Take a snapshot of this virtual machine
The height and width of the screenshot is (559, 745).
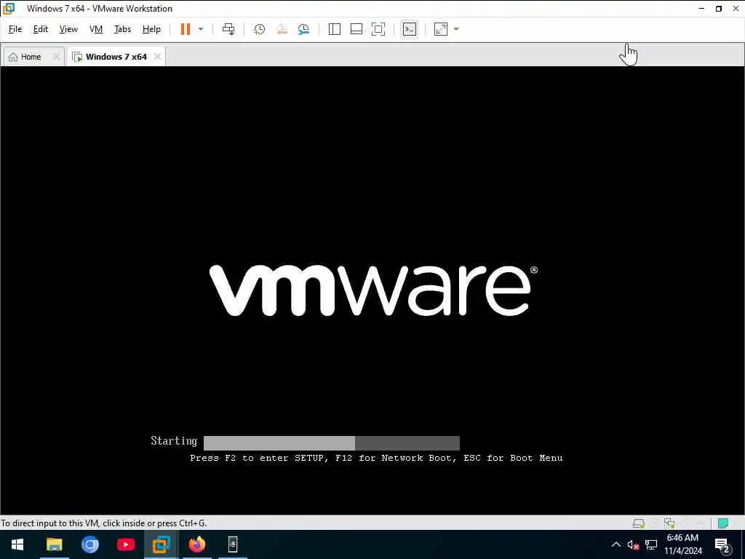pos(260,29)
